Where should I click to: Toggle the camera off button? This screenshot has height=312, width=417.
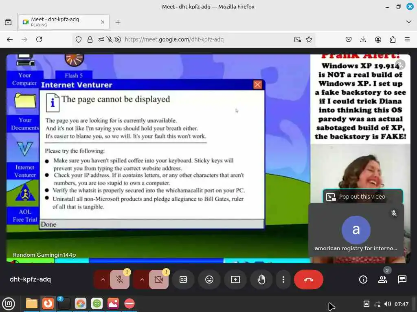(159, 279)
